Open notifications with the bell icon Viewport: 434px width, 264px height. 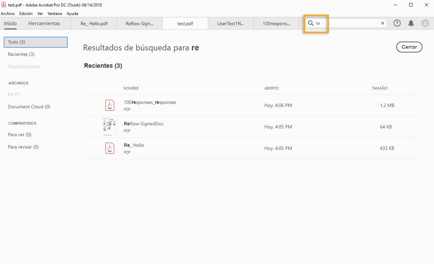pyautogui.click(x=411, y=23)
